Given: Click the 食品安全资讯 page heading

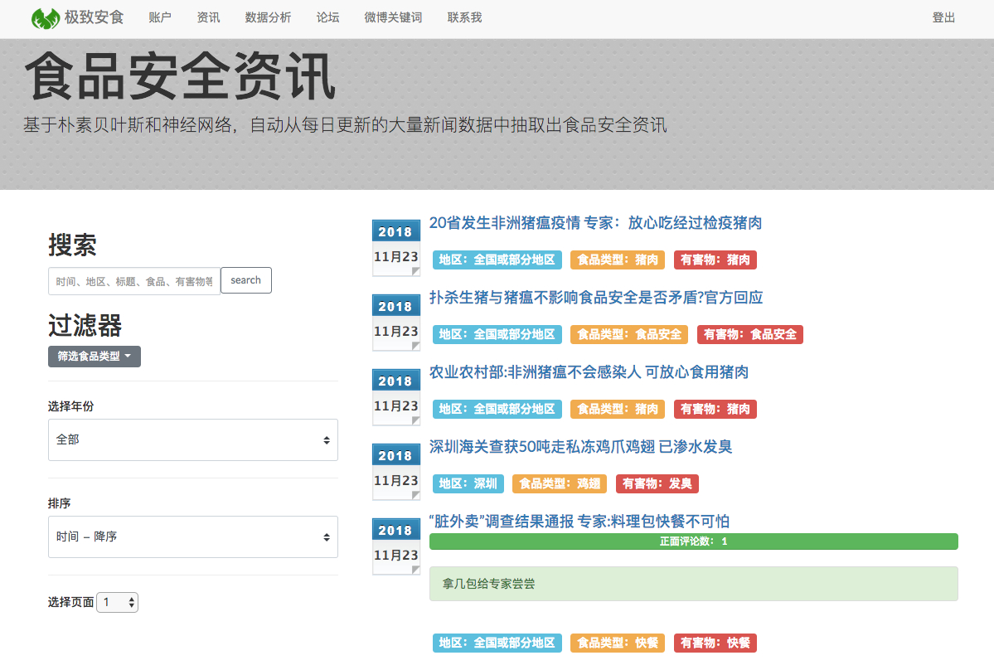Looking at the screenshot, I should coord(180,76).
